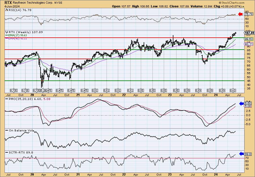Click the 90 label on RSI axis
255x177 pixels.
click(x=247, y=12)
